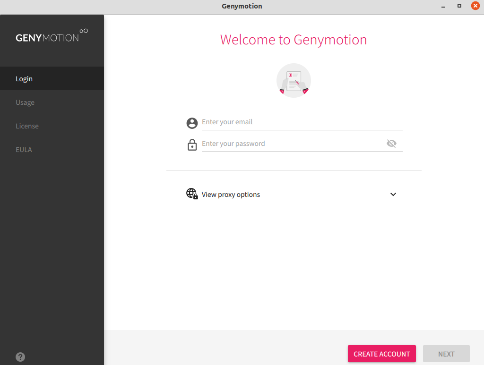Click View proxy options label
Viewport: 484px width, 365px height.
tap(231, 195)
